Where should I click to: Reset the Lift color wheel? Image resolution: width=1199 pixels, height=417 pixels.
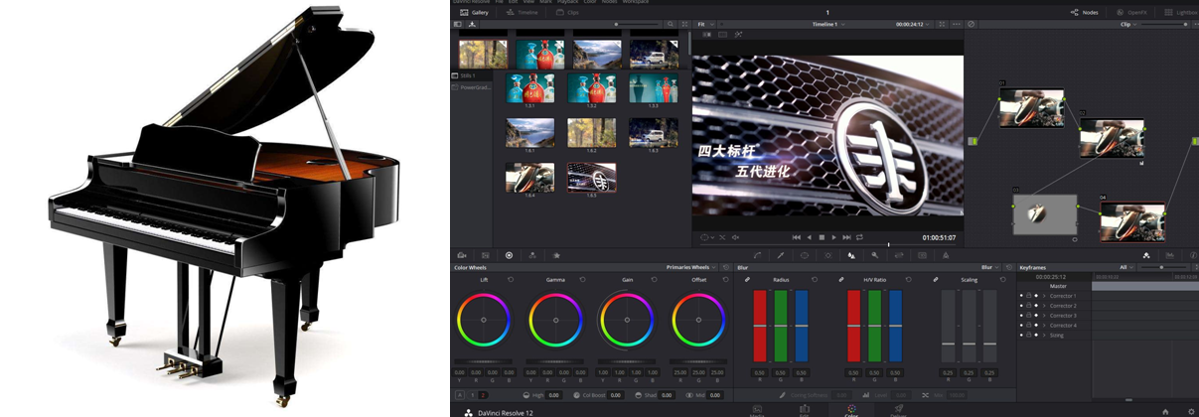coord(512,280)
